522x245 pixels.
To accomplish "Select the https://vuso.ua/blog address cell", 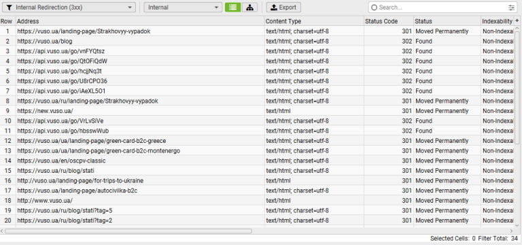I will [140, 42].
